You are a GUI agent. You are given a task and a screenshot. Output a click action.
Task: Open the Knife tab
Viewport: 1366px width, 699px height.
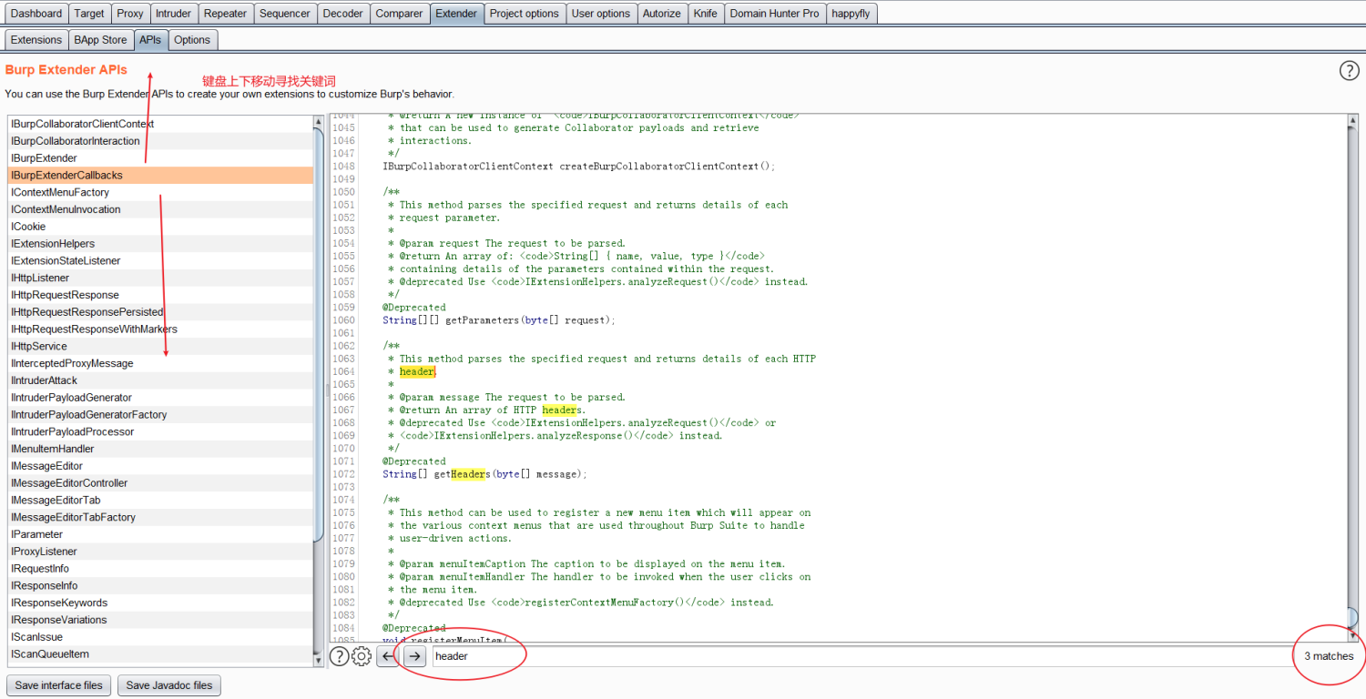[705, 14]
